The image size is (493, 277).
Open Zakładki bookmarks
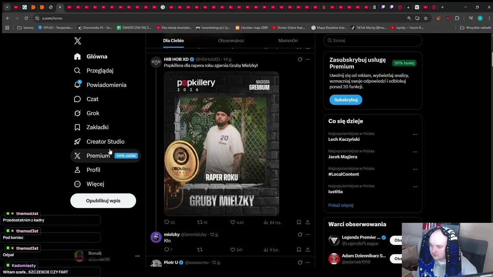click(x=91, y=127)
